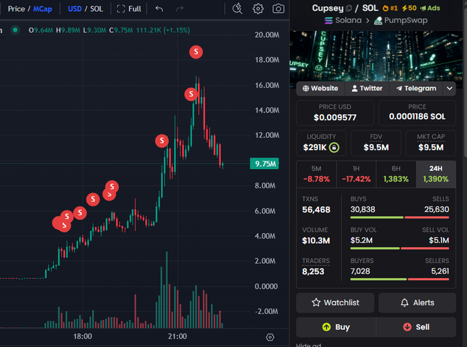Select USD chart denomination

click(x=74, y=9)
